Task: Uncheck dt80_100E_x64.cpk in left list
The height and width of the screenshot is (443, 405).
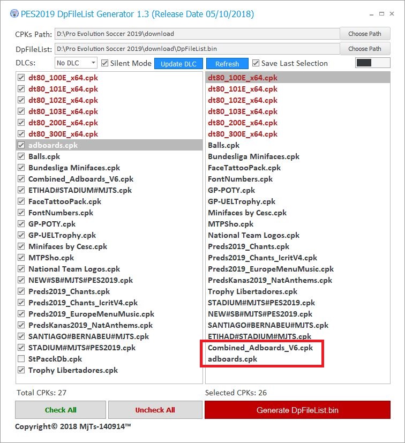Action: point(21,78)
